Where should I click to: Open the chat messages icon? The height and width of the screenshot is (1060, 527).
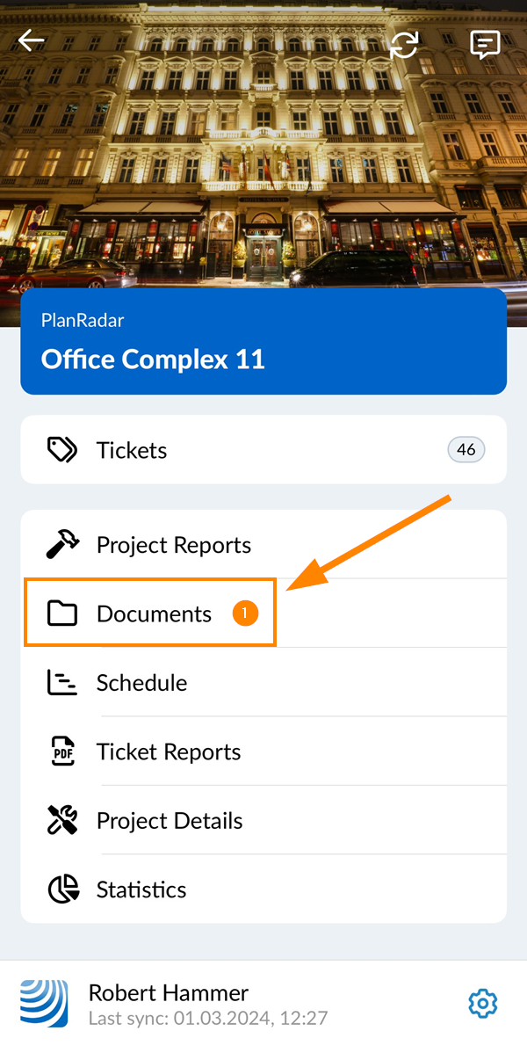485,44
